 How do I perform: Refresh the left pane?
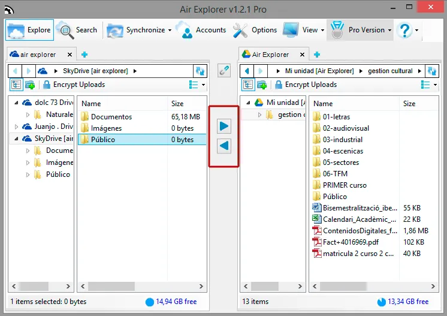200,71
